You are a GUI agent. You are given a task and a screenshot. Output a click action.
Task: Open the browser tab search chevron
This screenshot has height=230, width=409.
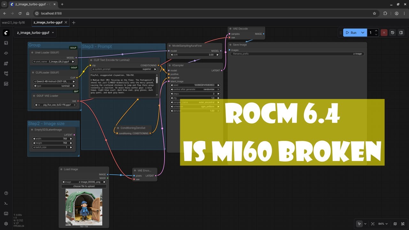[x=4, y=4]
